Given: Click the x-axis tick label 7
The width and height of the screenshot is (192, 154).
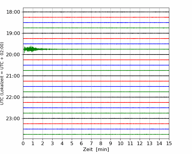Looking at the screenshot, I should (x=91, y=143).
